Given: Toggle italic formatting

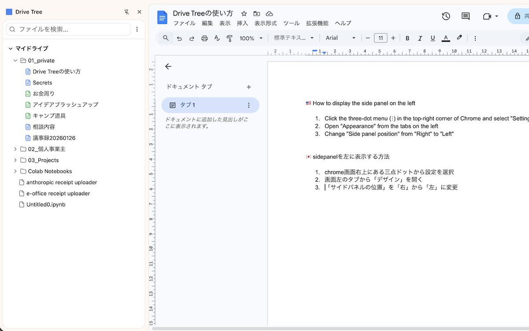Looking at the screenshot, I should [420, 38].
